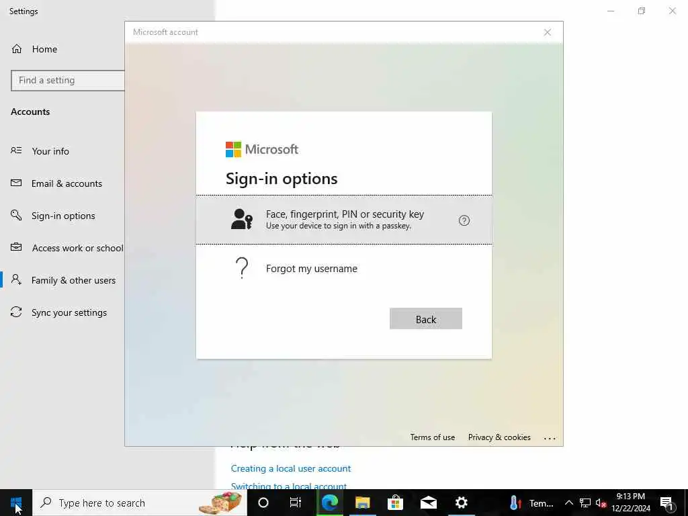Screen dimensions: 688x516
Task: Open the more options ellipsis in dialog footer
Action: [x=550, y=438]
